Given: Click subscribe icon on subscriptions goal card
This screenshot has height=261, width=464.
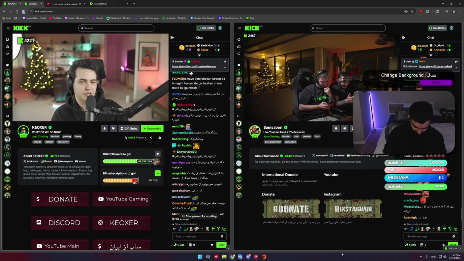Looking at the screenshot, I should (x=157, y=173).
